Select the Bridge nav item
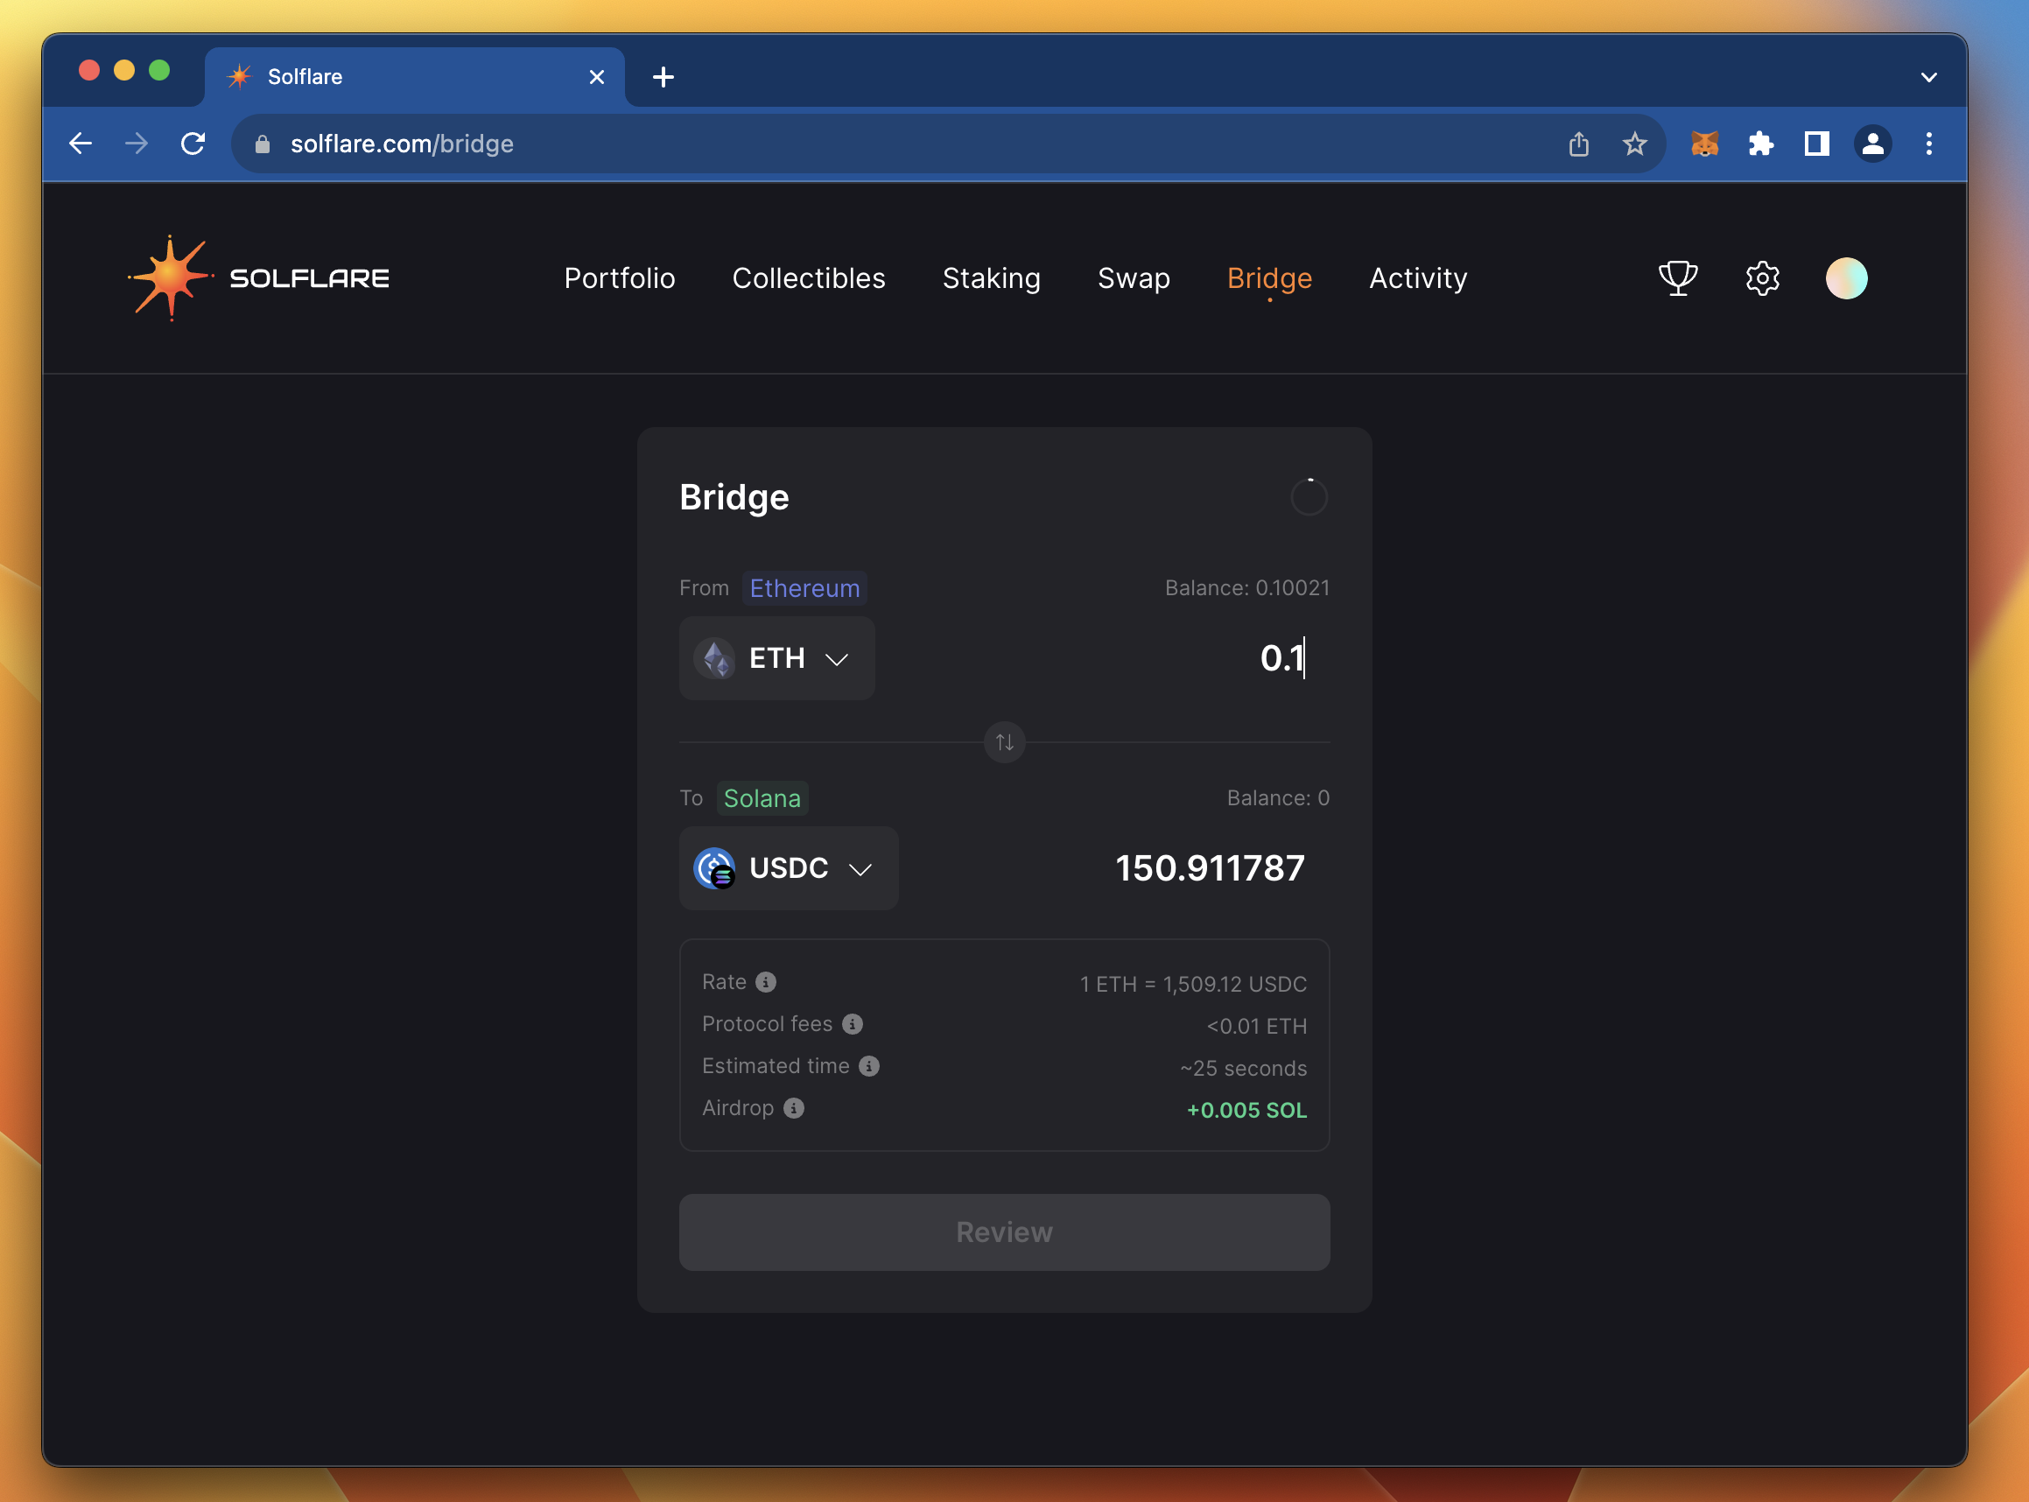This screenshot has width=2029, height=1502. (x=1269, y=278)
